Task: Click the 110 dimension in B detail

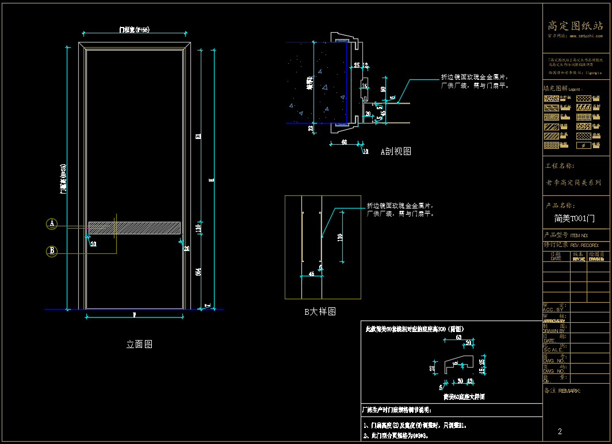Action: pyautogui.click(x=339, y=237)
